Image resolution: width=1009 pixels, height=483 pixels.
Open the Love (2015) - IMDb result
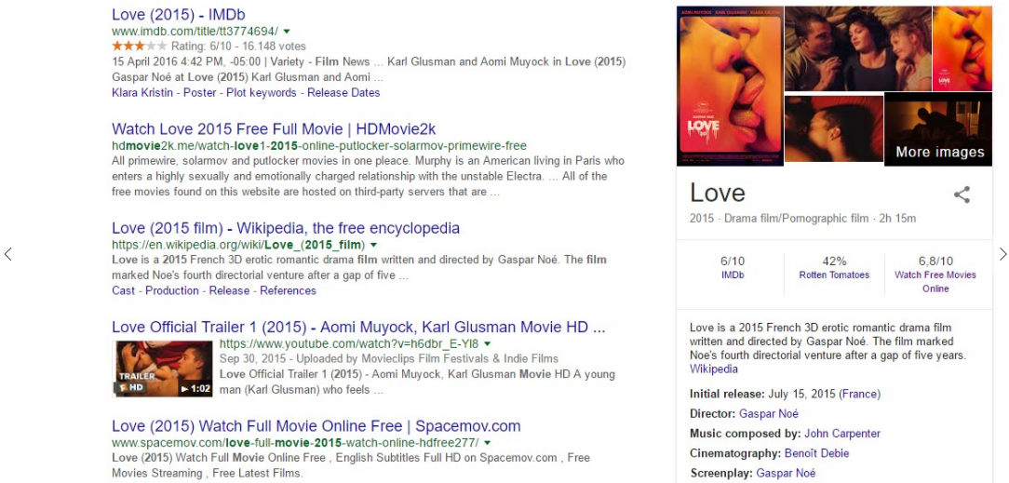click(x=178, y=15)
